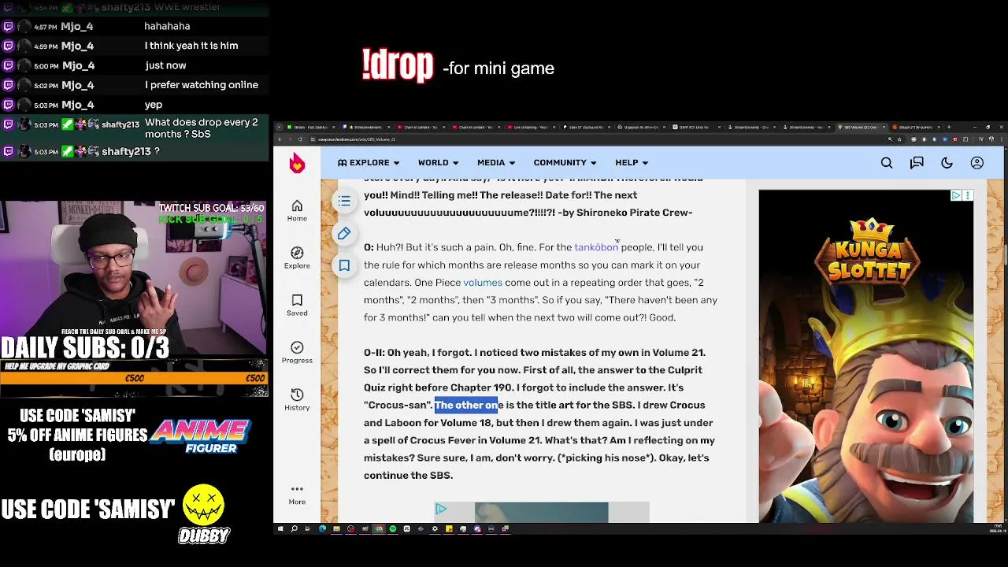Image resolution: width=1008 pixels, height=567 pixels.
Task: Switch to the 'Gigapixel AI' browser tab
Action: pyautogui.click(x=642, y=127)
